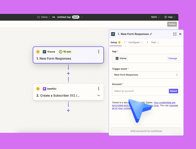Click Add account to continue button
The height and width of the screenshot is (149, 196).
click(x=146, y=131)
